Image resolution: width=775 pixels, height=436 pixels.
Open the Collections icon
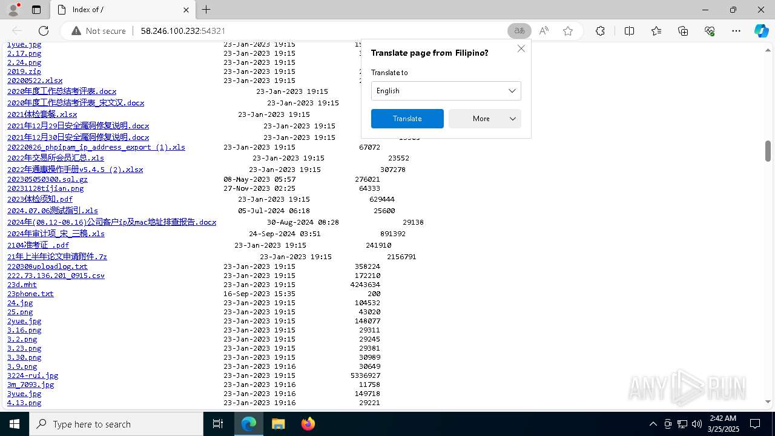683,31
